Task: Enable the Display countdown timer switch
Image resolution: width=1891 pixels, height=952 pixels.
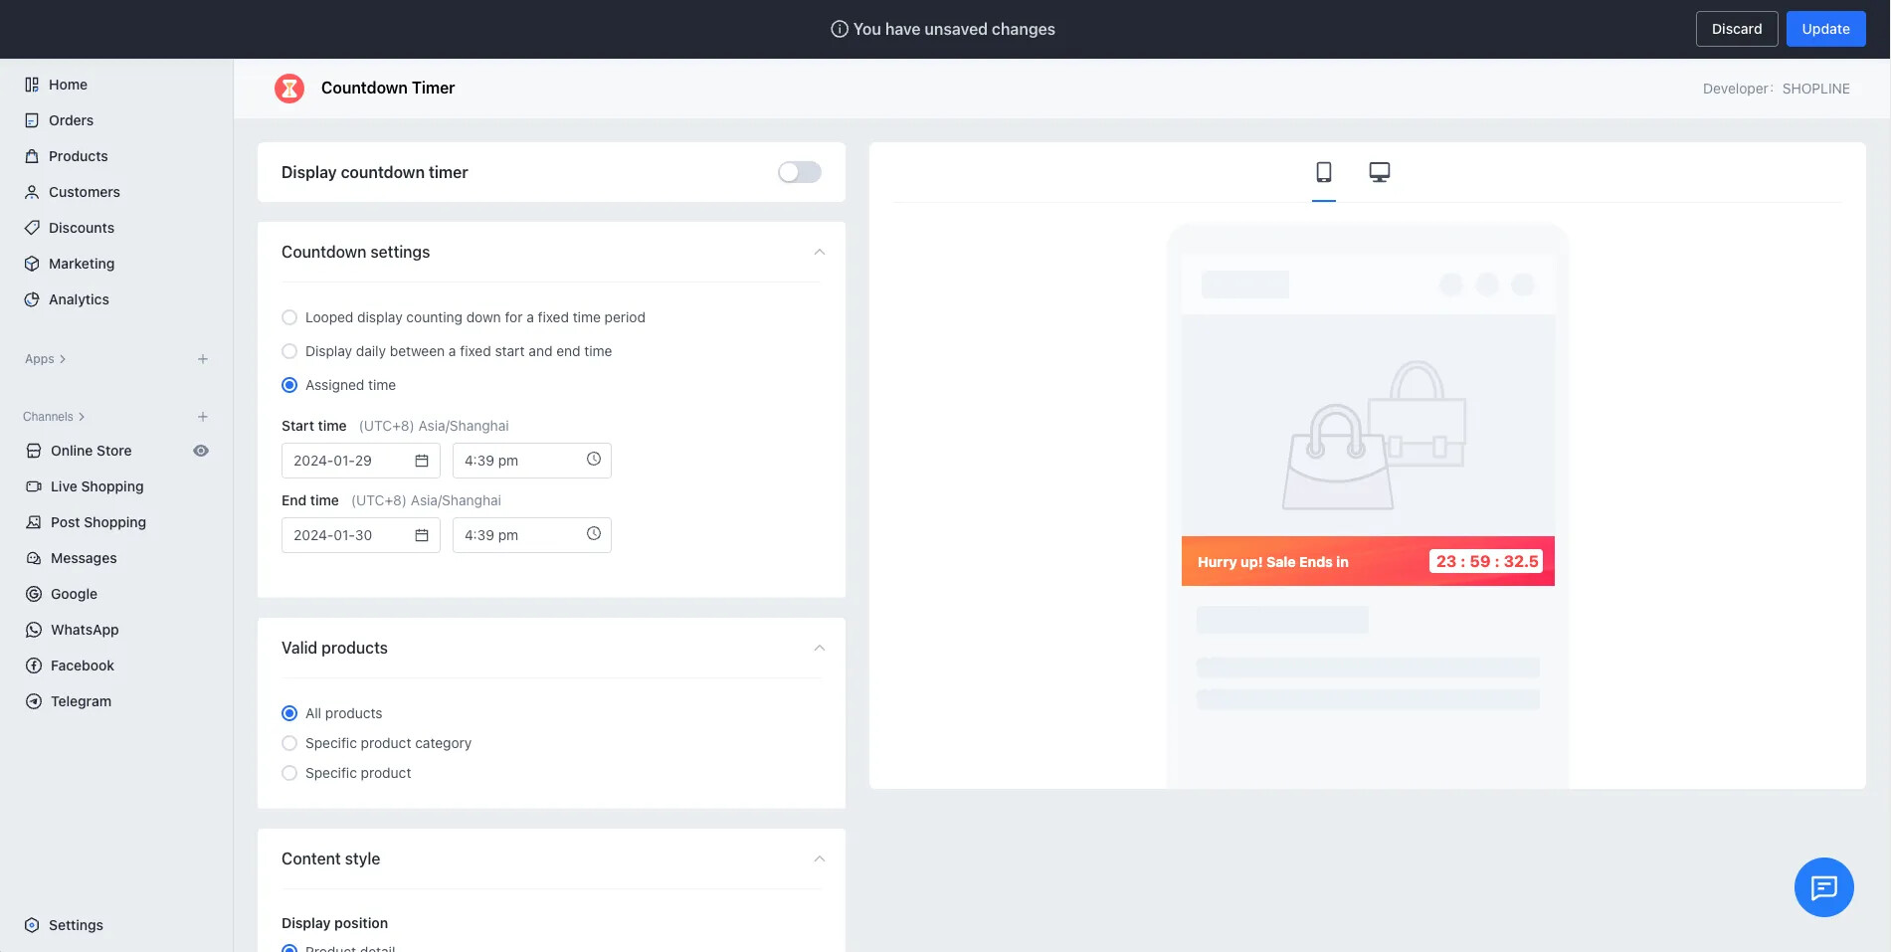Action: click(799, 172)
